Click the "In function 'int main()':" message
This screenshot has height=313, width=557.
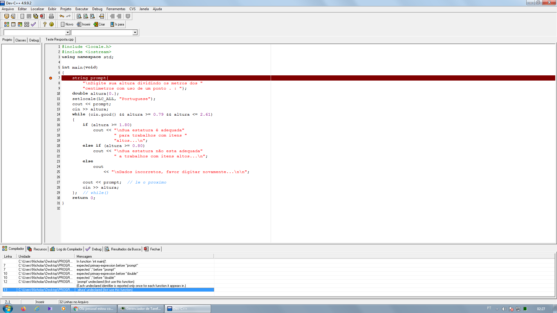pyautogui.click(x=91, y=261)
